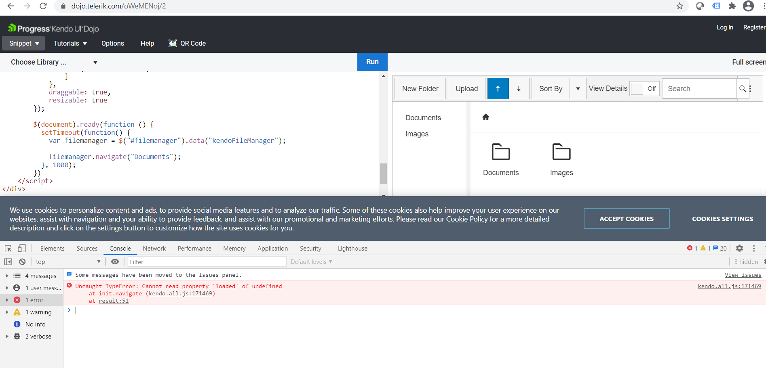Image resolution: width=766 pixels, height=368 pixels.
Task: Bookmark this page with the star icon
Action: 679,6
